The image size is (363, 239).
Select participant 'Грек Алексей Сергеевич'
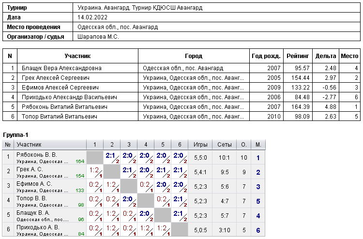tap(56, 78)
